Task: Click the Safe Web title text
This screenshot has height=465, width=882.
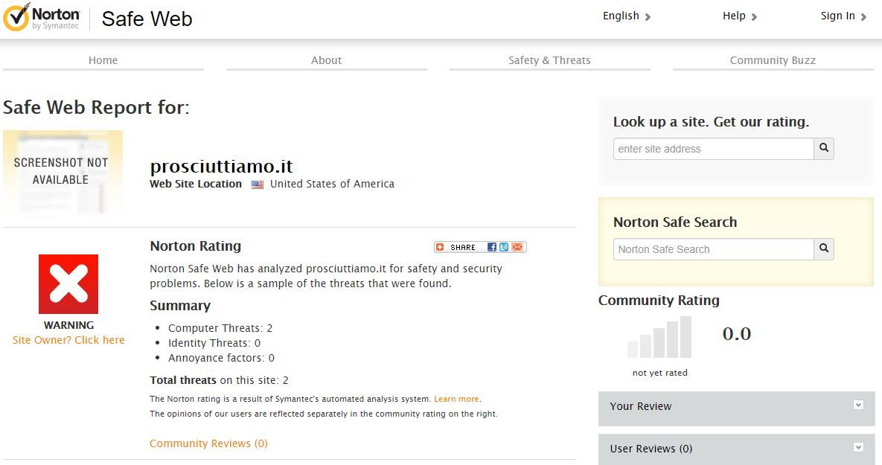Action: click(147, 19)
